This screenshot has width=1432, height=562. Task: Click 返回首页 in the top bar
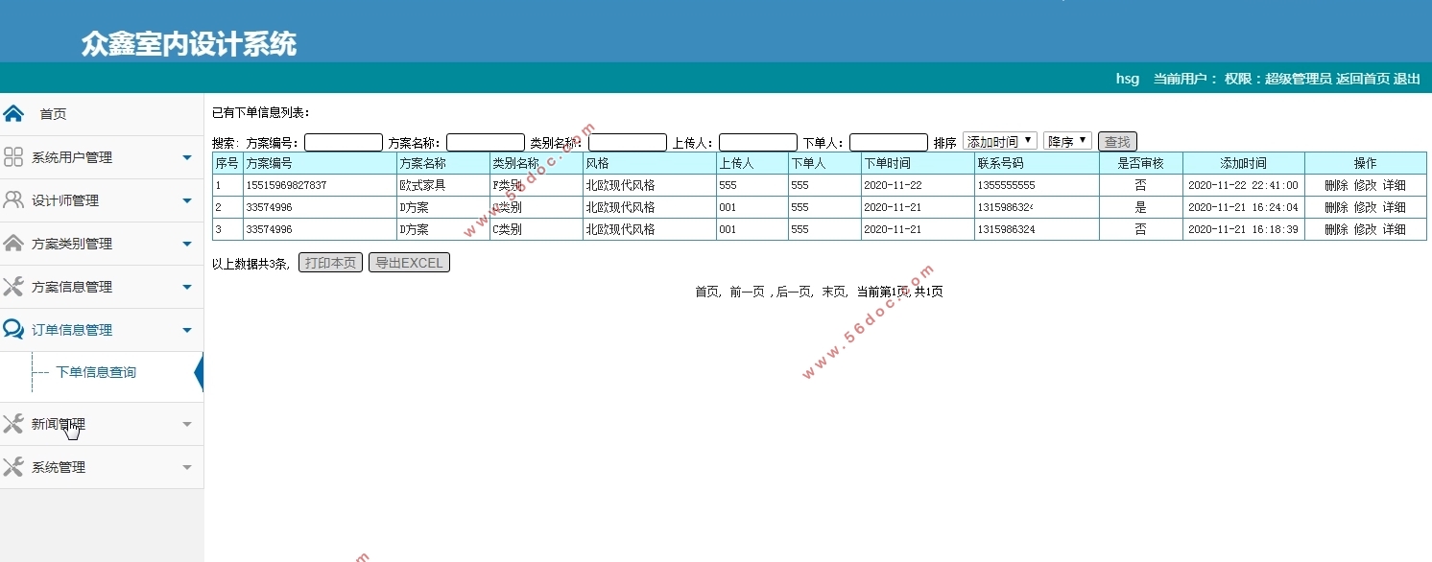click(x=1363, y=79)
